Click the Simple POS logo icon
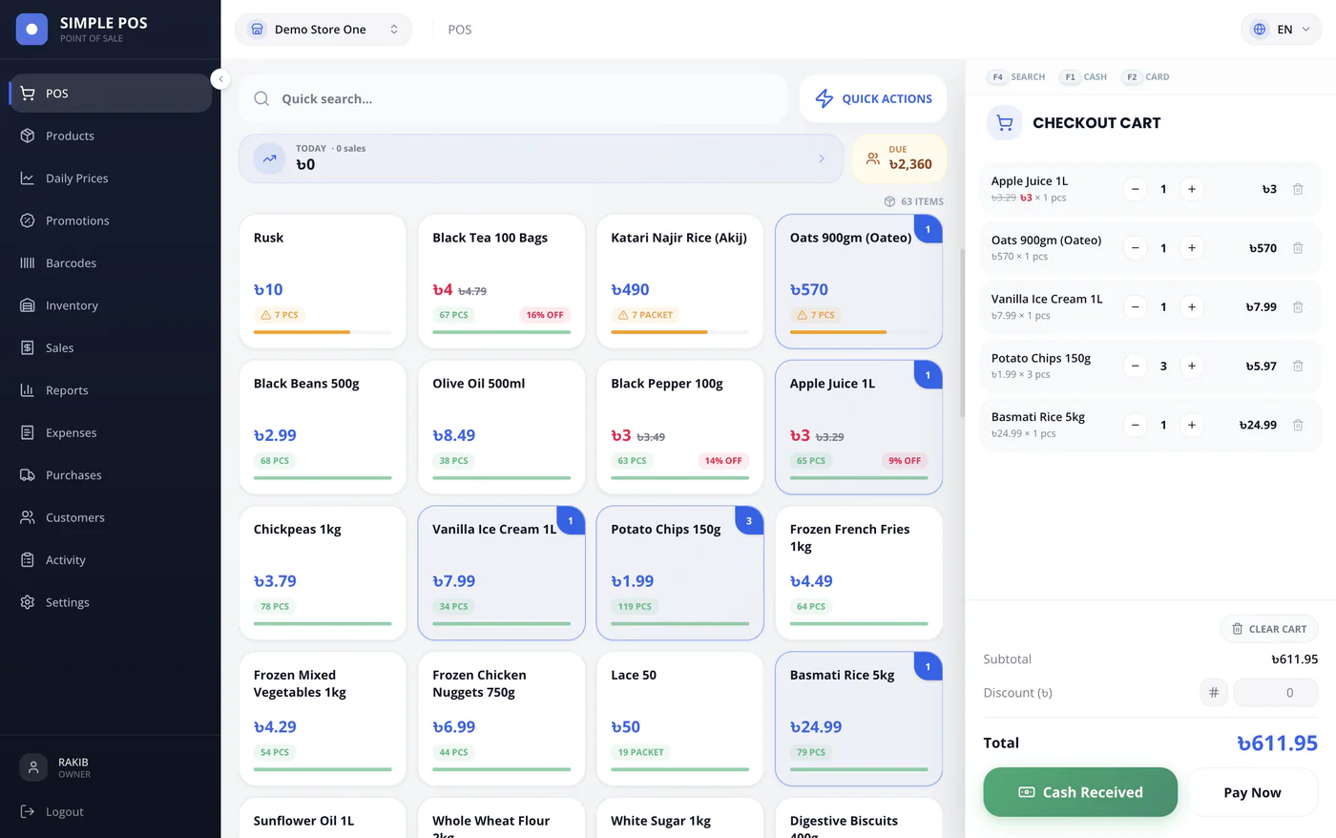The height and width of the screenshot is (838, 1336). pos(31,30)
